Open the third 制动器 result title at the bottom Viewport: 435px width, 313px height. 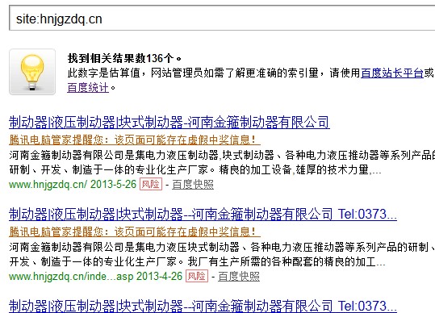(203, 306)
